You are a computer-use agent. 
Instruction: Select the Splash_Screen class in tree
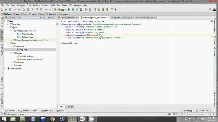click(x=28, y=37)
